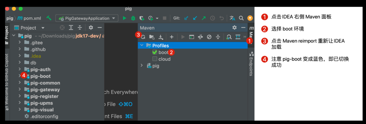Click the orange IDE update arrow icon

(250, 18)
